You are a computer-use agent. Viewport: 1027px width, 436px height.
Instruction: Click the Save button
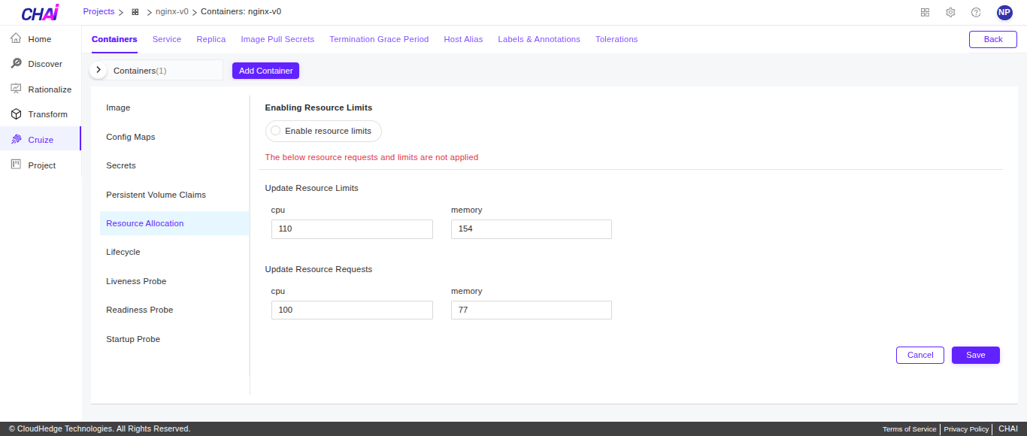(x=975, y=355)
